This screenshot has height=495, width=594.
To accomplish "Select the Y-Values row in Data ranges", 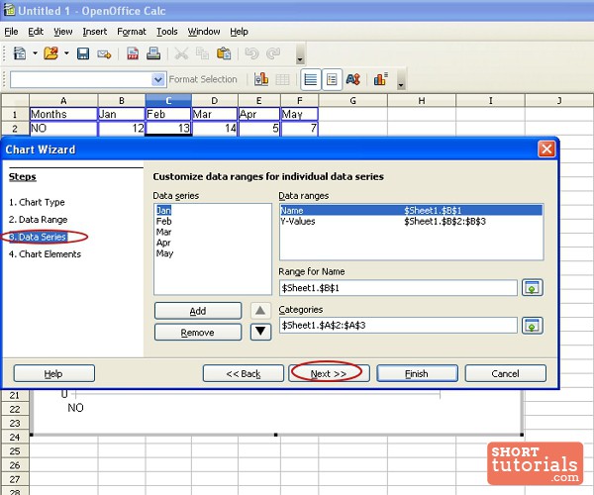I will pos(411,221).
